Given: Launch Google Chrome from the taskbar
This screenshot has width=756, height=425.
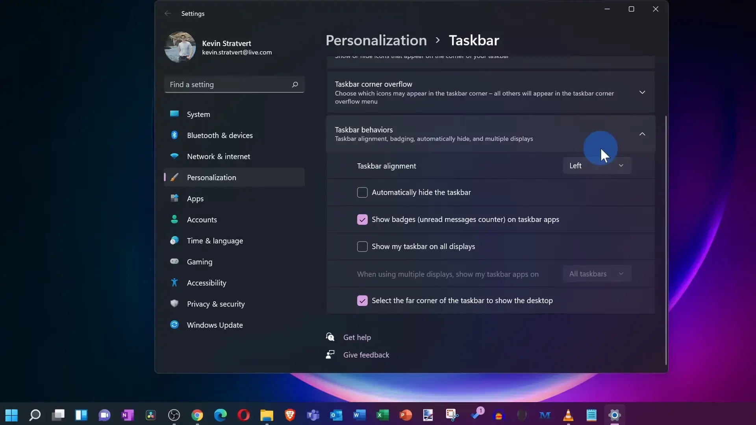Looking at the screenshot, I should [197, 415].
